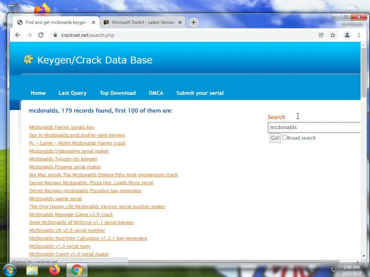Screen dimensions: 370x277
Task: Click scrollbar up arrow
Action: [x=363, y=45]
